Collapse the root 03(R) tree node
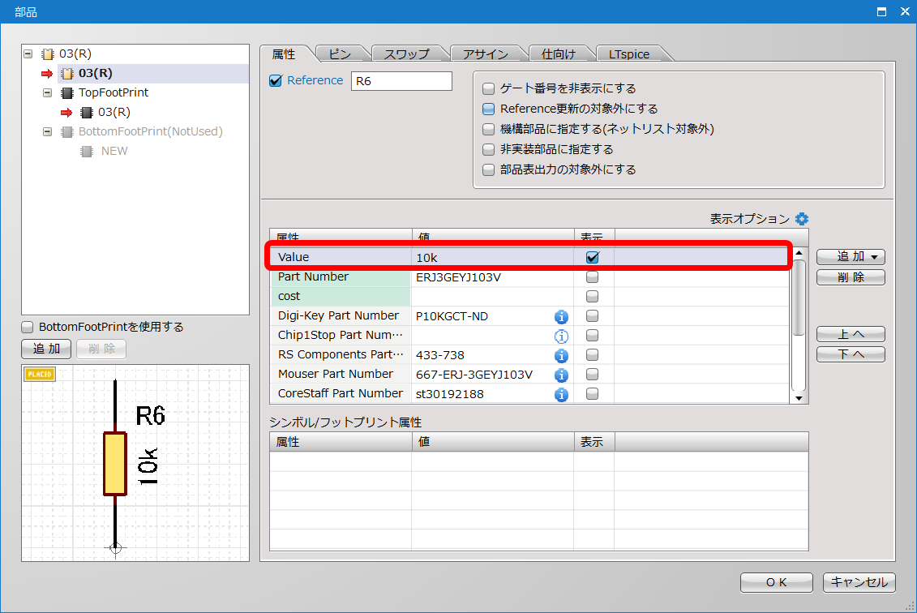This screenshot has height=613, width=917. click(28, 54)
